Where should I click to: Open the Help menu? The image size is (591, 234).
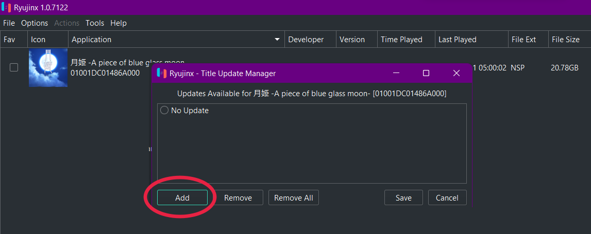119,23
